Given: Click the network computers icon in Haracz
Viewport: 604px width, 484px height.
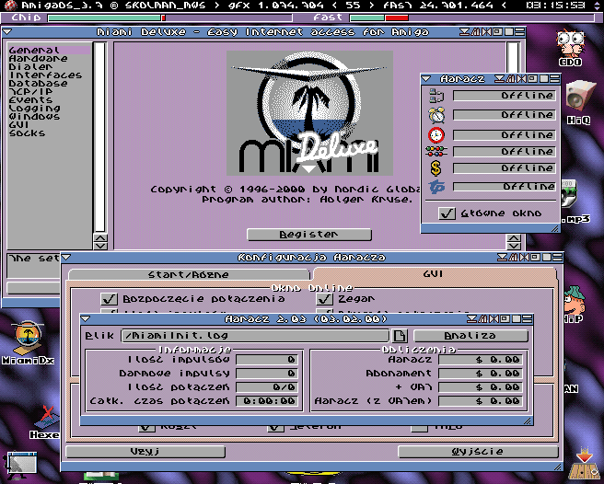Looking at the screenshot, I should [436, 96].
